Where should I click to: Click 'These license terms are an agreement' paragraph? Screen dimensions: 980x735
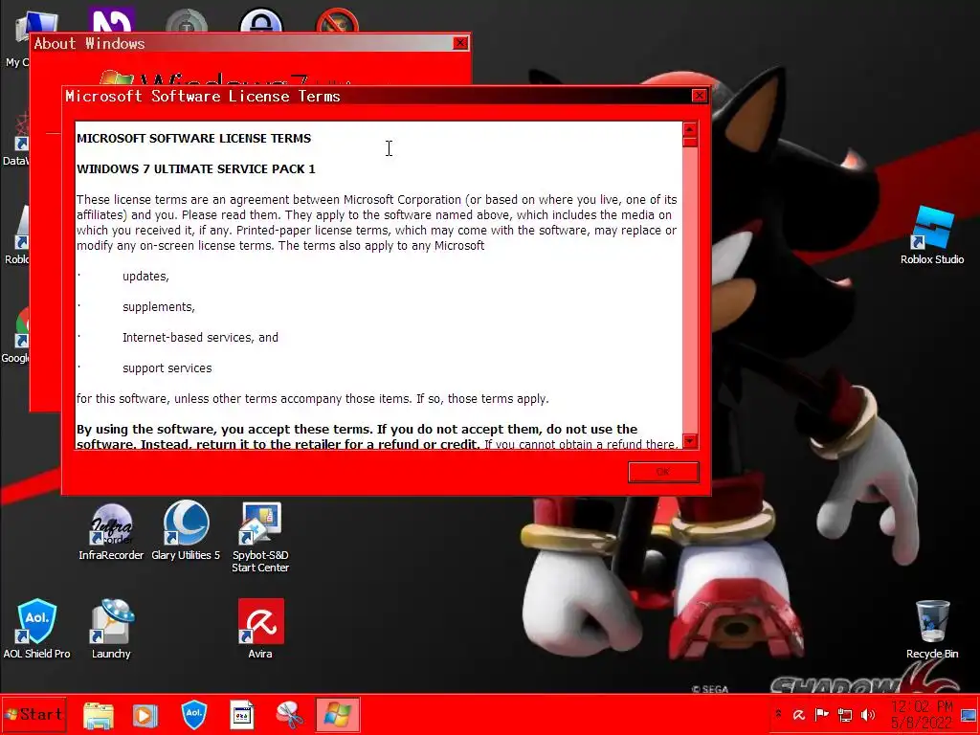[x=377, y=222]
